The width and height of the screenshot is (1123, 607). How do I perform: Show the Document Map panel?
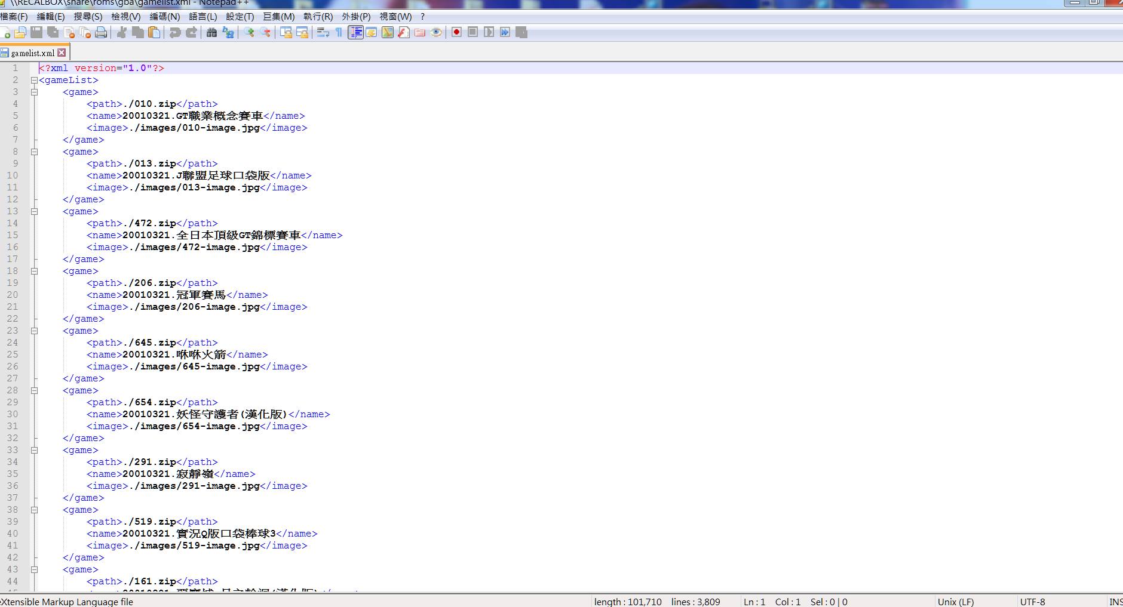(x=388, y=32)
